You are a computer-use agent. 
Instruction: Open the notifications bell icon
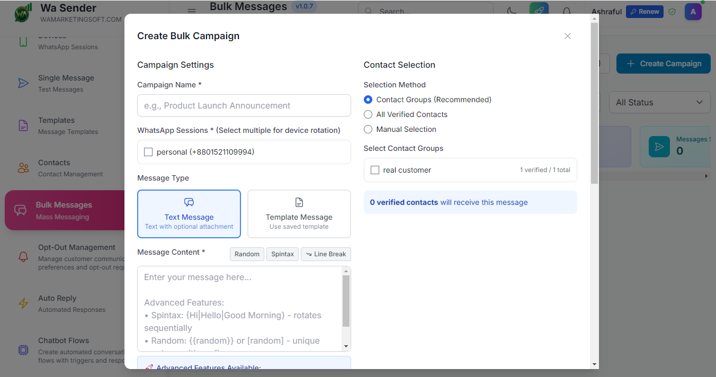coord(566,11)
